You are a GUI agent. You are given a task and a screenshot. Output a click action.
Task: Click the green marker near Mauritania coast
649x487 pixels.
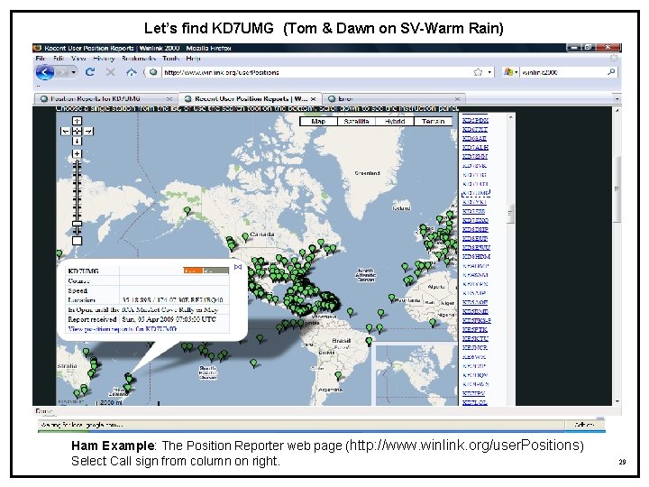click(391, 298)
